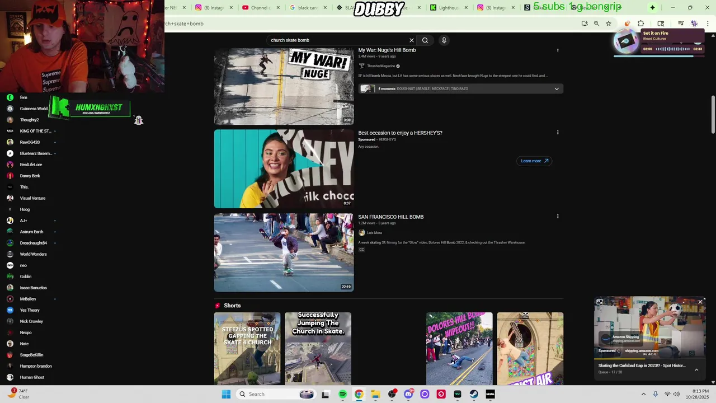716x403 pixels.
Task: Open the OBS Studio taskbar icon
Action: tap(392, 394)
